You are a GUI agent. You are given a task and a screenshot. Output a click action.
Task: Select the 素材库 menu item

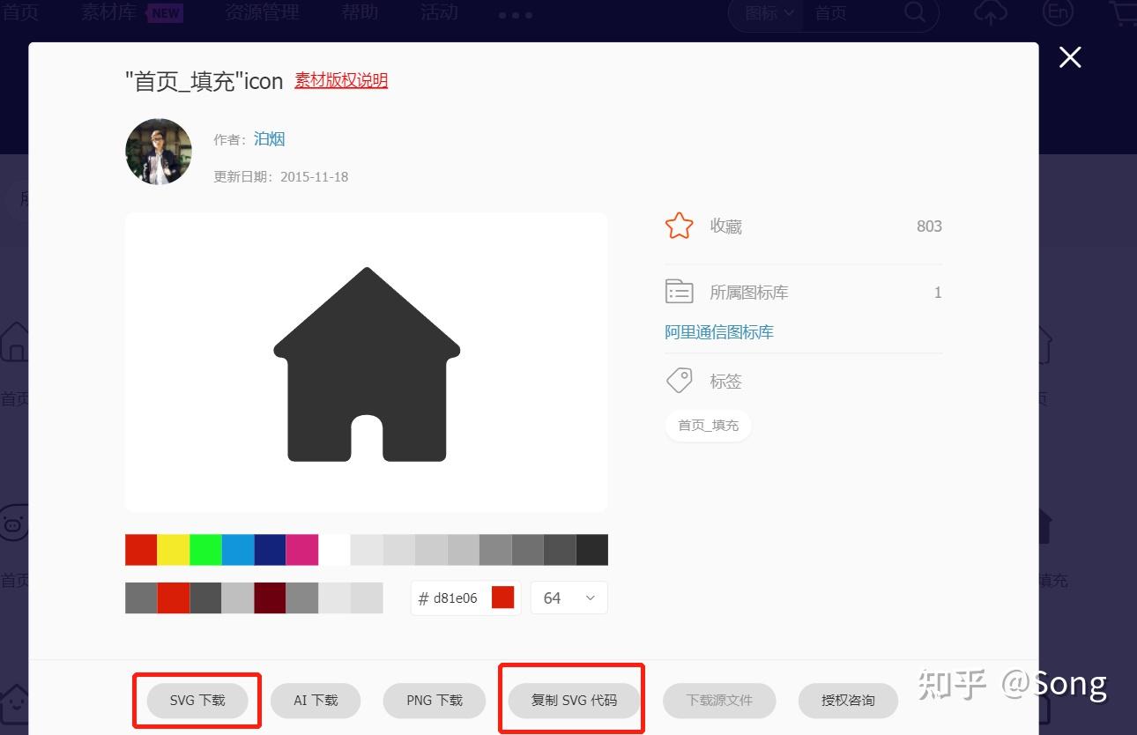click(x=108, y=13)
